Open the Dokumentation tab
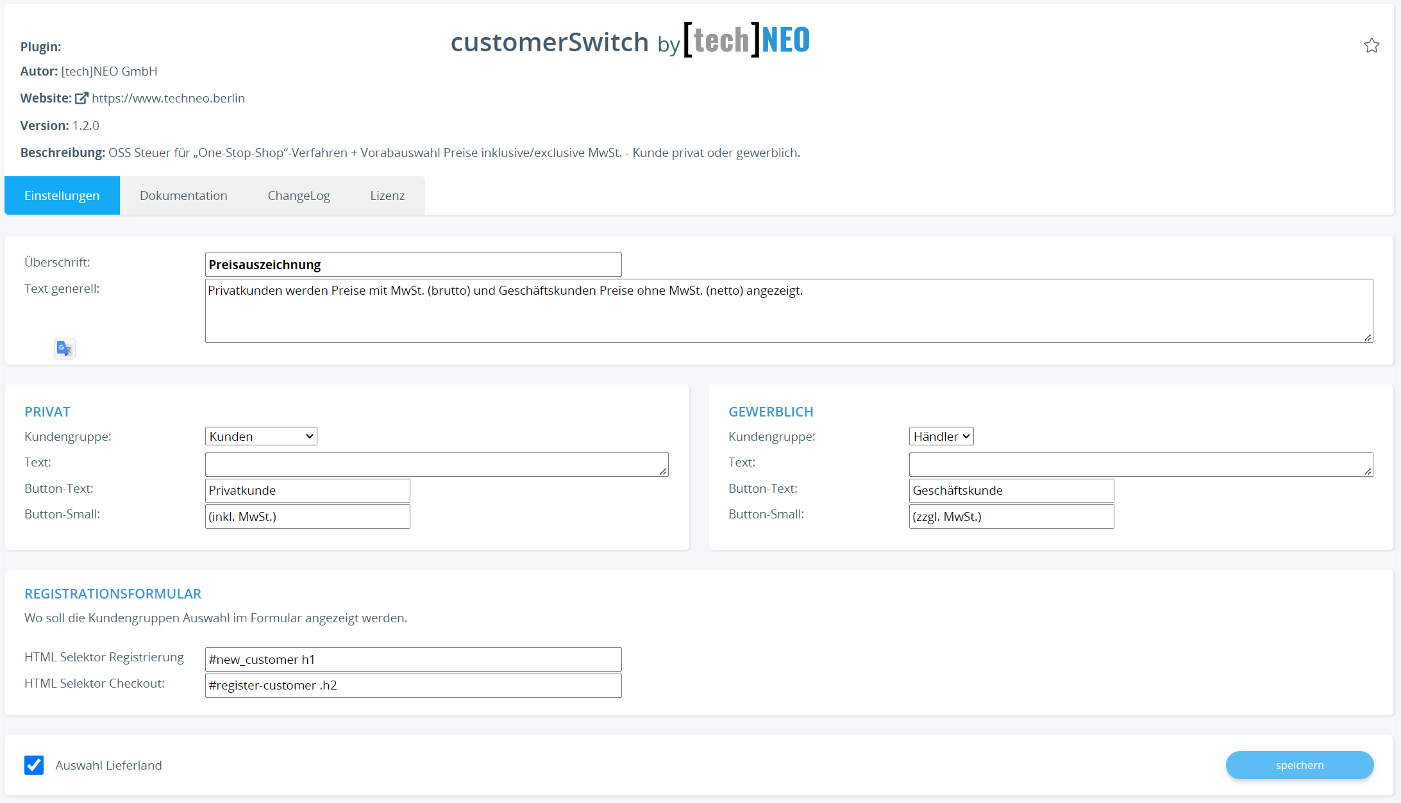The height and width of the screenshot is (803, 1401). (183, 195)
